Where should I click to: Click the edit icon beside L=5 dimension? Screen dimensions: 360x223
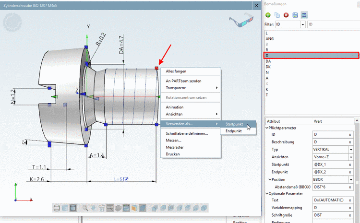[x=126, y=179]
